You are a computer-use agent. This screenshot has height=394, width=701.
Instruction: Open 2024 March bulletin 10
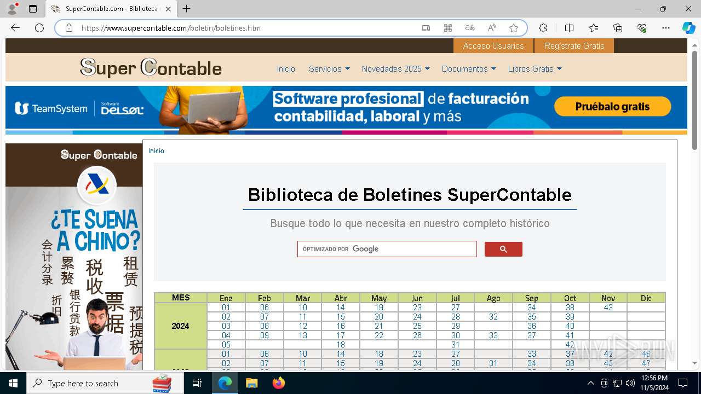tap(303, 308)
